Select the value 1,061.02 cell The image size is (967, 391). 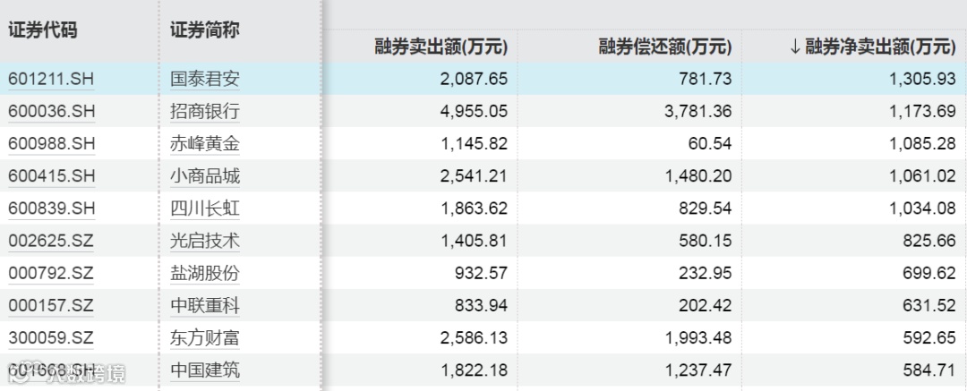(923, 176)
